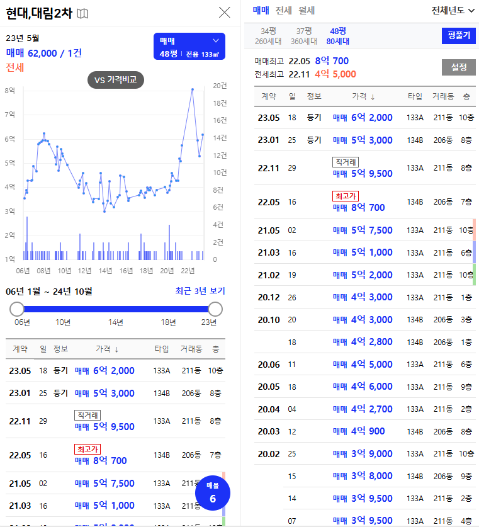Image resolution: width=479 pixels, height=527 pixels.
Task: Select the 20.03 매매 4억 900 row
Action: click(x=365, y=431)
